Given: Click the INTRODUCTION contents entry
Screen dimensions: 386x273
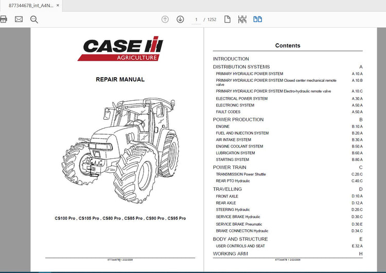Looking at the screenshot, I should pyautogui.click(x=231, y=59).
